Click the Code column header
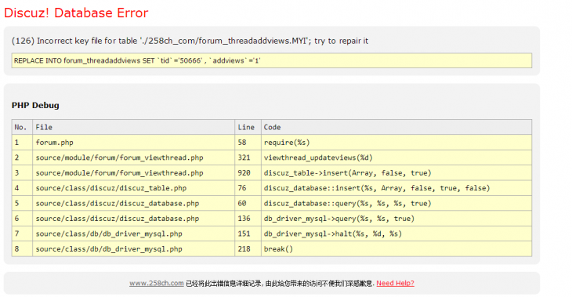The image size is (572, 297). pyautogui.click(x=396, y=127)
